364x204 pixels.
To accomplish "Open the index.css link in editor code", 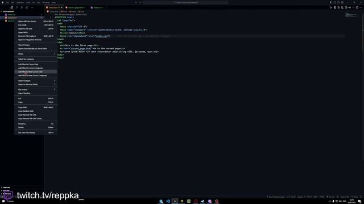I will [102, 36].
